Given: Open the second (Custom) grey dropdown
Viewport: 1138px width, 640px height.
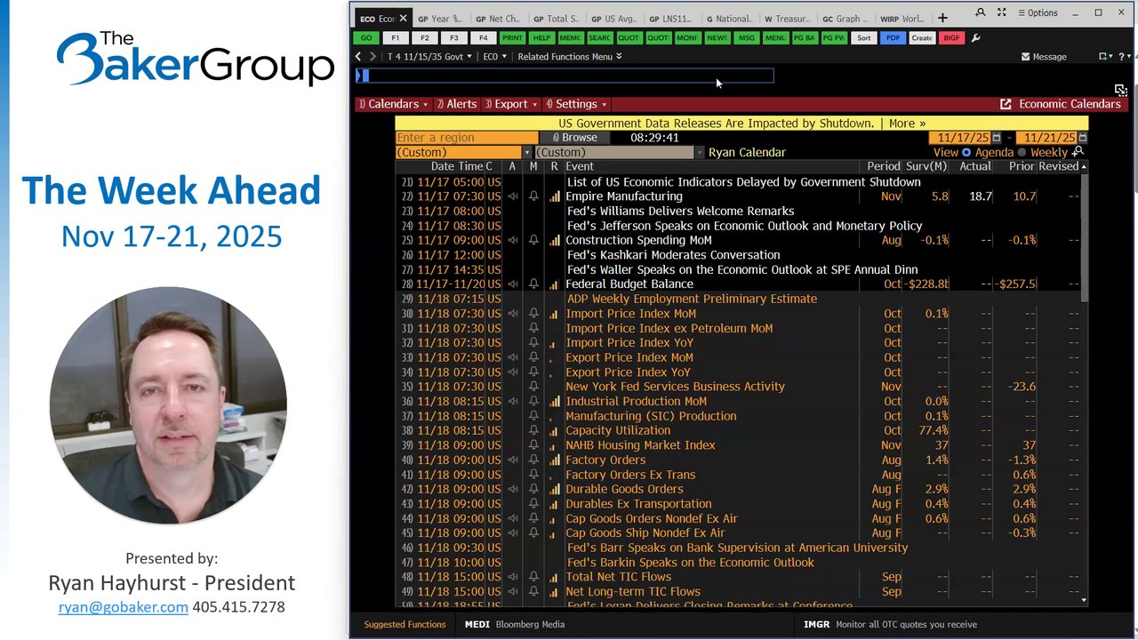Looking at the screenshot, I should coord(618,153).
